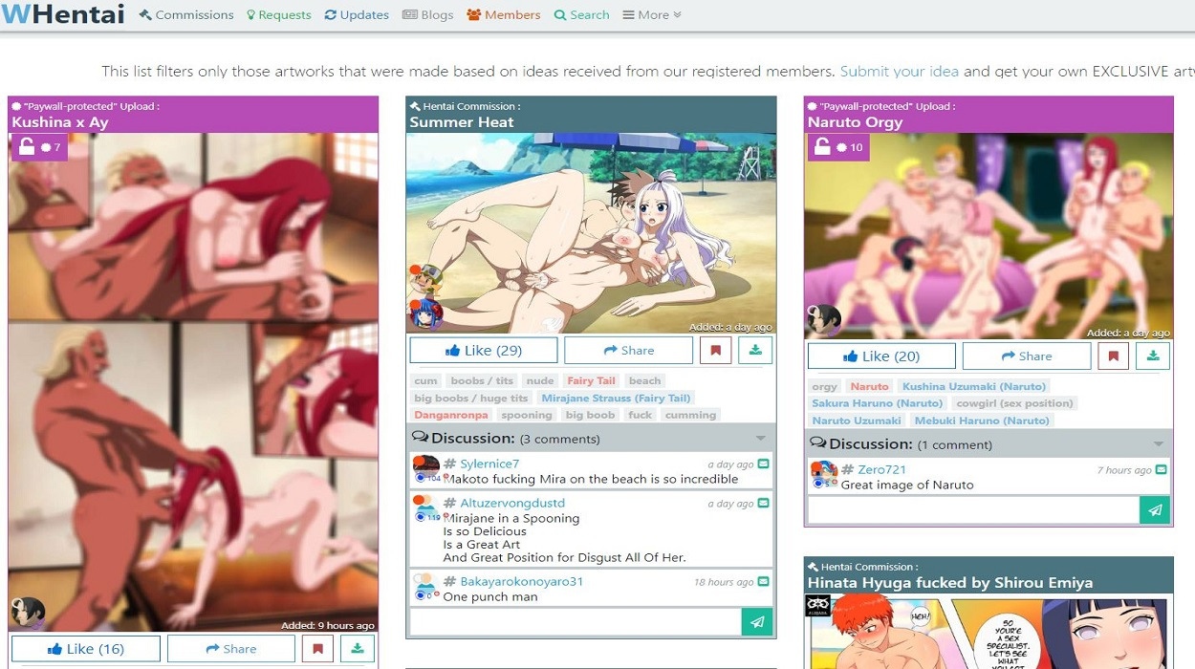Open the Kushina x Ay title
The width and height of the screenshot is (1195, 669).
coord(59,122)
